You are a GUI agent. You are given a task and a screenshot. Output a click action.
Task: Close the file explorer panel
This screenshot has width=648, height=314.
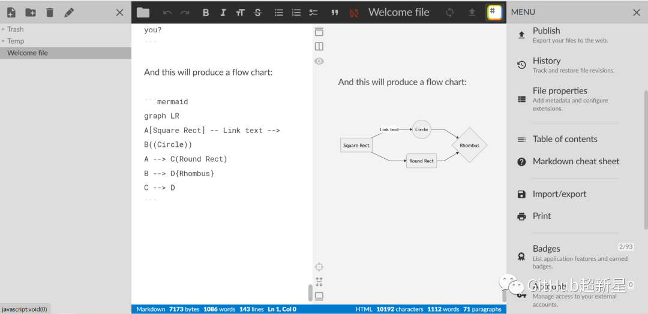point(120,13)
